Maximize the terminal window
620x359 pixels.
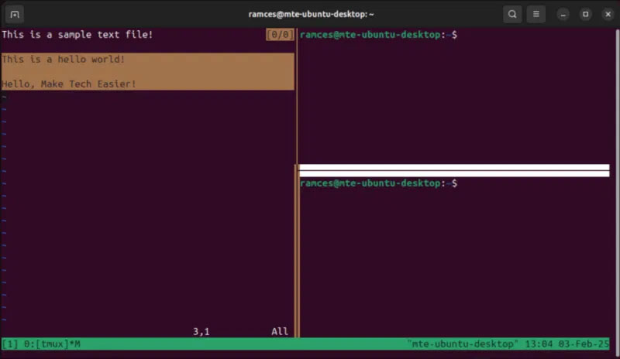point(586,15)
